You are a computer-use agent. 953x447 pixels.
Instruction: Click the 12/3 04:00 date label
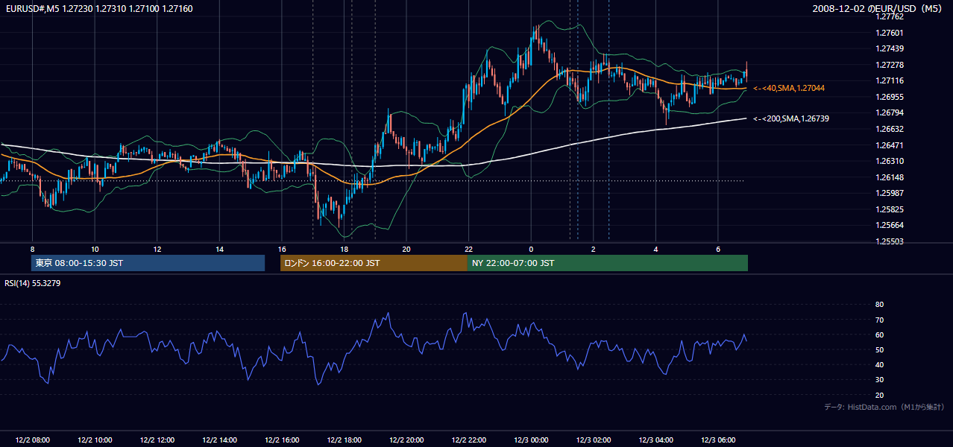tap(655, 440)
